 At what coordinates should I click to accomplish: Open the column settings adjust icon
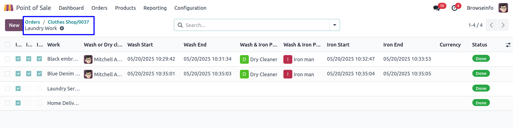click(508, 45)
